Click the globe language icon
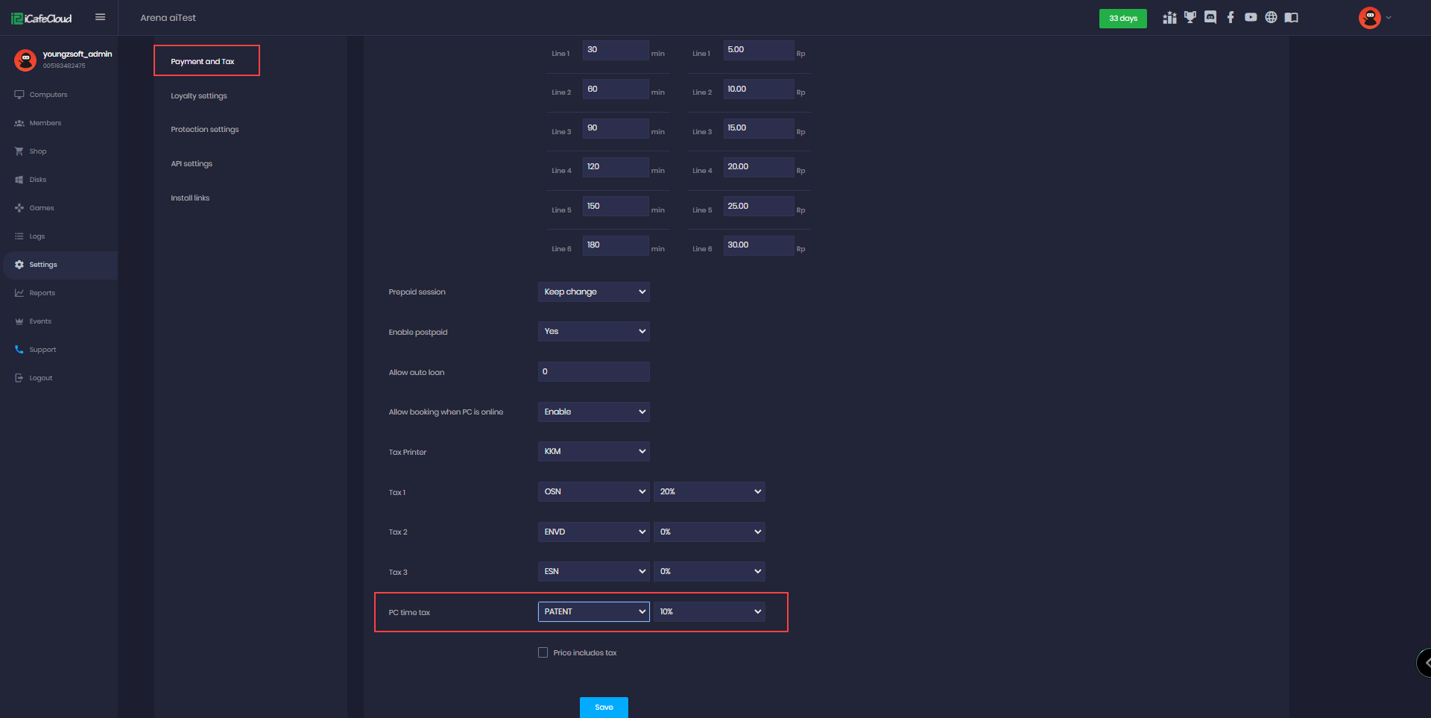Image resolution: width=1431 pixels, height=718 pixels. 1271,18
